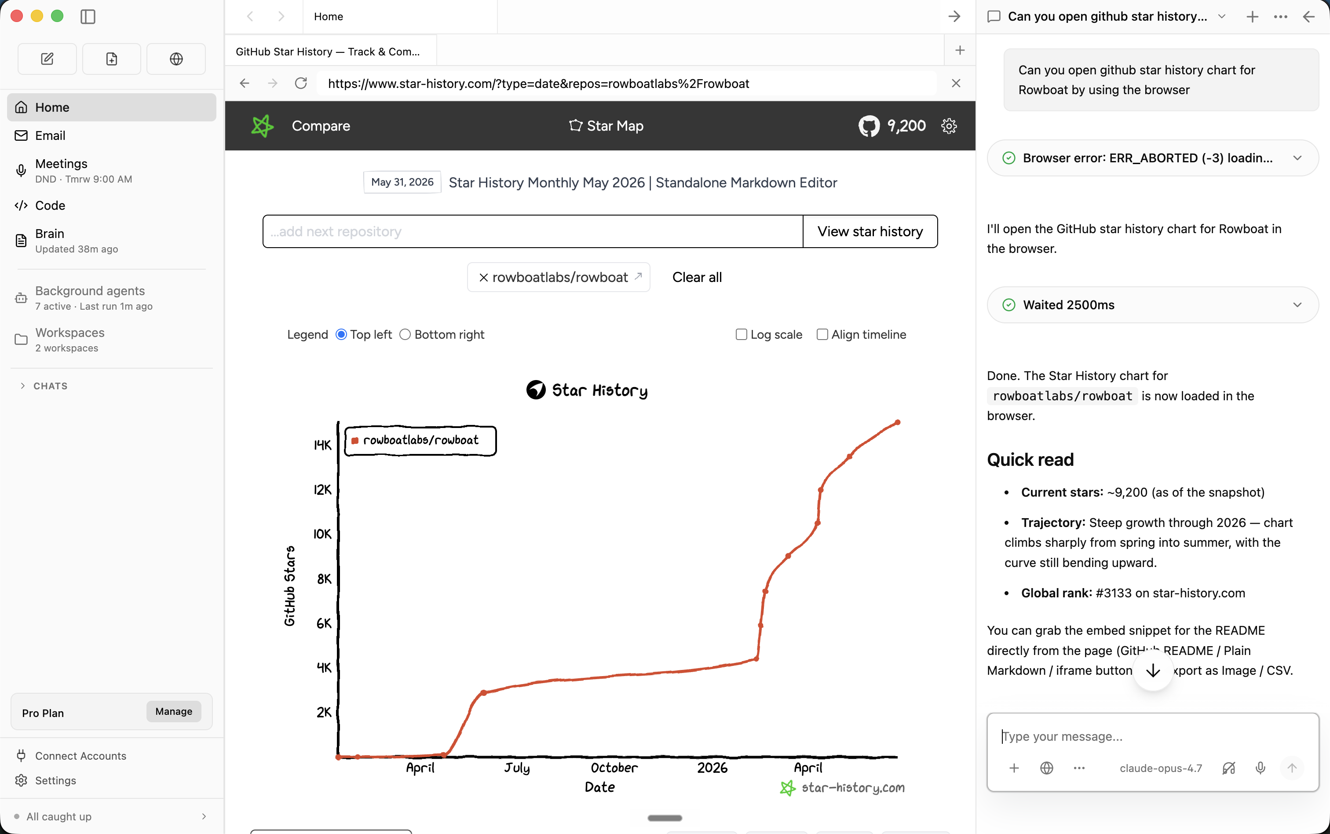The height and width of the screenshot is (834, 1330).
Task: Open the globe browser icon in sidebar
Action: coord(176,59)
